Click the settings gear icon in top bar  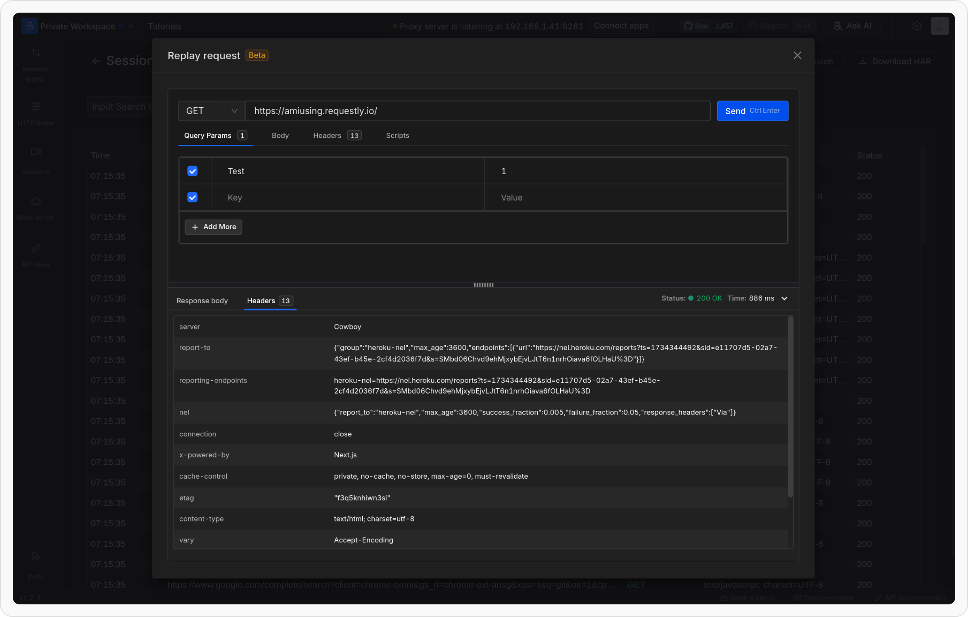(x=917, y=26)
